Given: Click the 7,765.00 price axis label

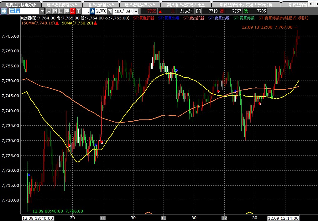Looking at the screenshot, I should (x=10, y=36).
